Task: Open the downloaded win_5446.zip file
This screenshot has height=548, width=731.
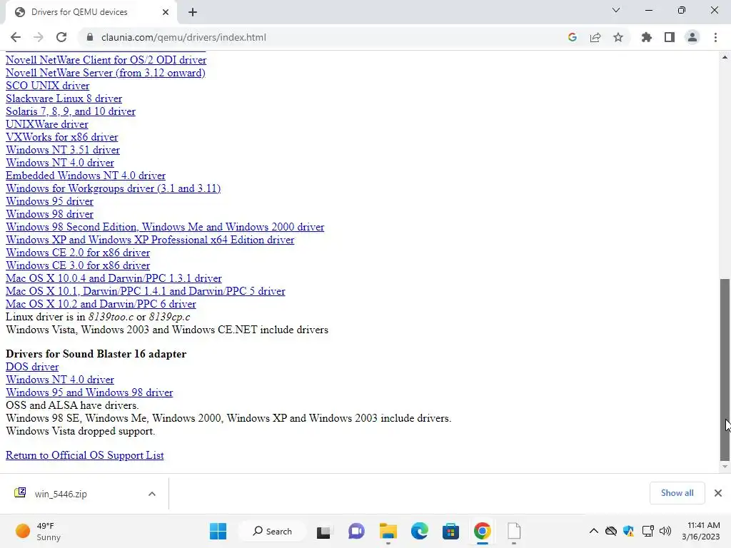Action: [x=61, y=494]
